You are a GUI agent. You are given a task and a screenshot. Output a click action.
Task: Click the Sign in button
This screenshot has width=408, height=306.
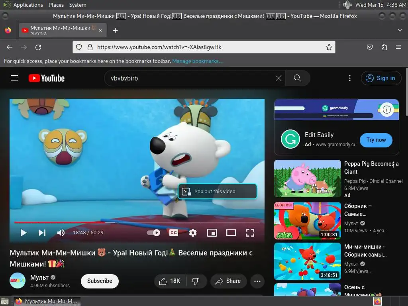[381, 78]
